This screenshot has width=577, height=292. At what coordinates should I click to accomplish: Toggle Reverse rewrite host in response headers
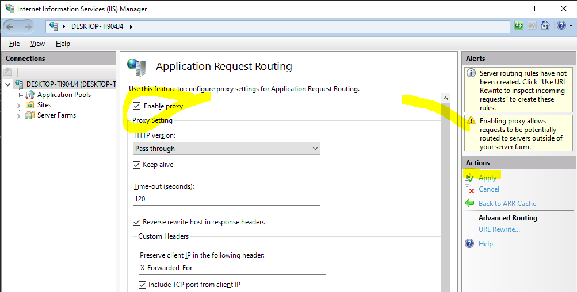pyautogui.click(x=137, y=222)
